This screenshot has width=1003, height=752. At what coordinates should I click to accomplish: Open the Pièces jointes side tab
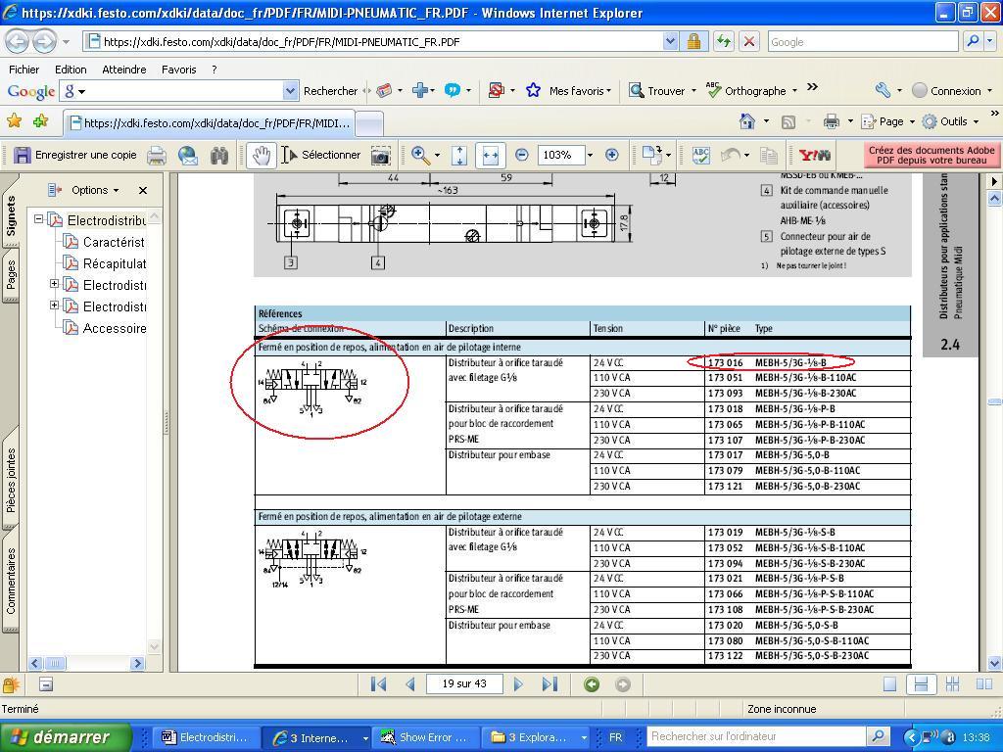tap(11, 480)
